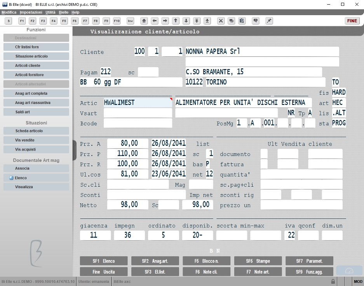This screenshot has height=286, width=364.
Task: Click the Vis vendite sidebar button
Action: (36, 140)
